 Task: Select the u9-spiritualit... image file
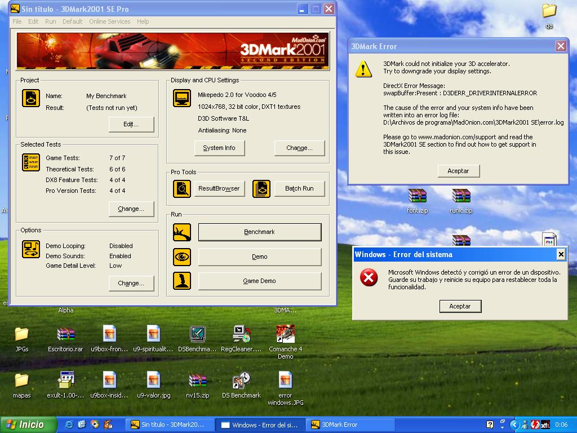tap(153, 339)
